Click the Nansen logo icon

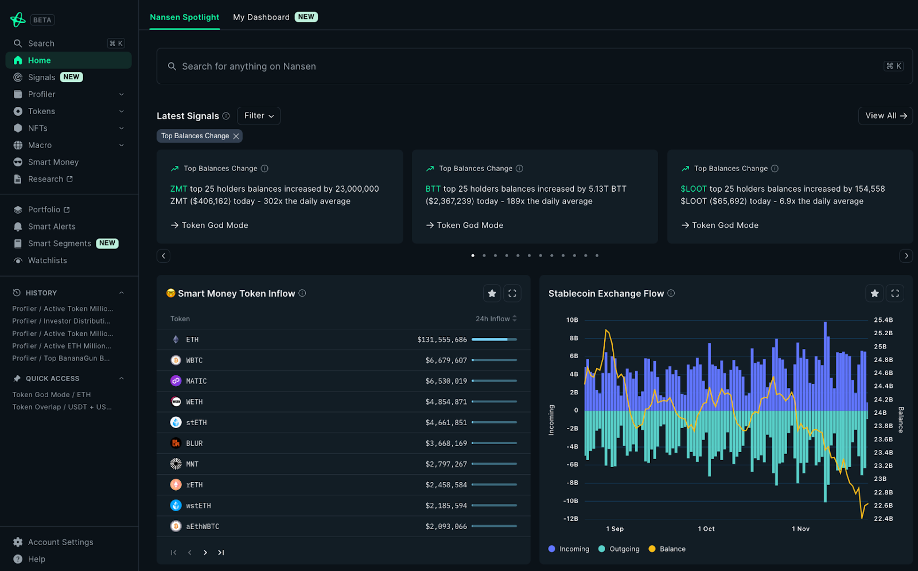pyautogui.click(x=18, y=20)
